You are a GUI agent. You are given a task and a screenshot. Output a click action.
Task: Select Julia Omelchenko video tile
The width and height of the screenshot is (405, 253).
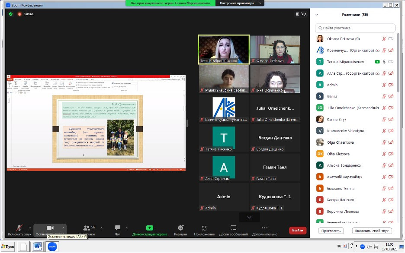click(275, 108)
